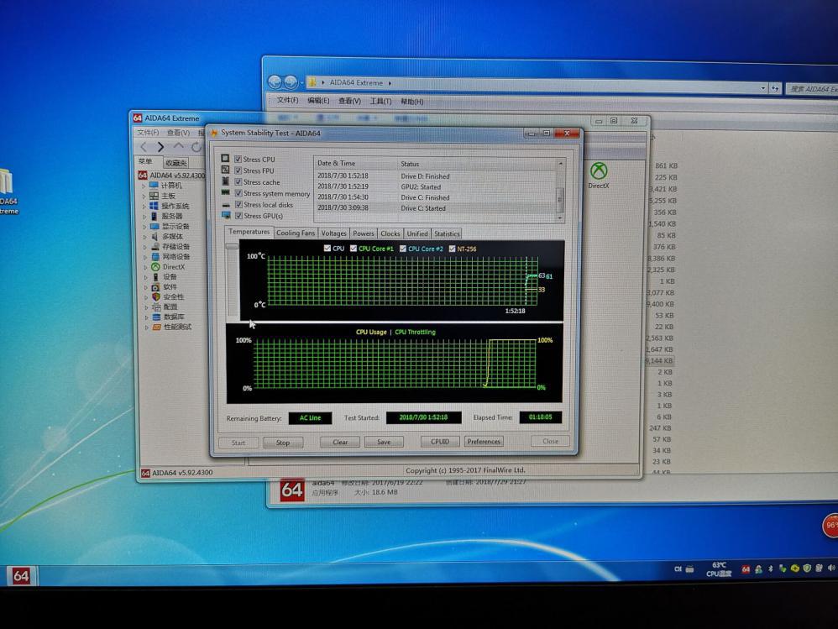Toggle the NT-256 graph checkbox

[452, 249]
